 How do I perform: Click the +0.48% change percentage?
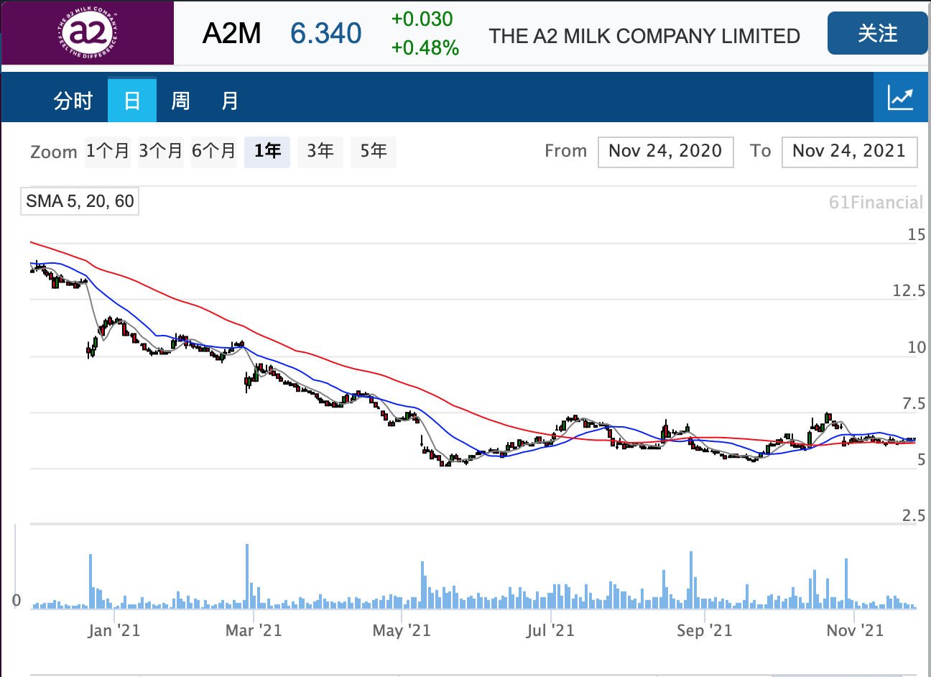tap(425, 47)
